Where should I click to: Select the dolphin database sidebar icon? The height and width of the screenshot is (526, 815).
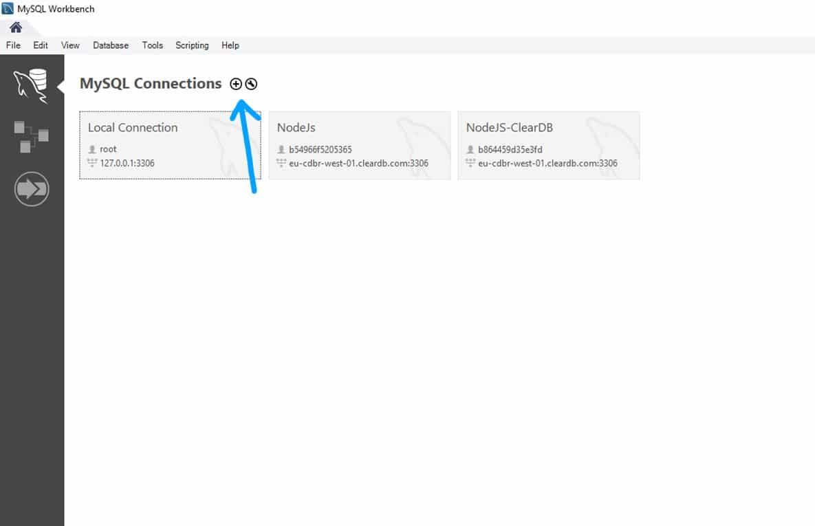point(31,86)
